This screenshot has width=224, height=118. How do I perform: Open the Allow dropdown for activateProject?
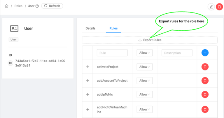pyautogui.click(x=145, y=67)
